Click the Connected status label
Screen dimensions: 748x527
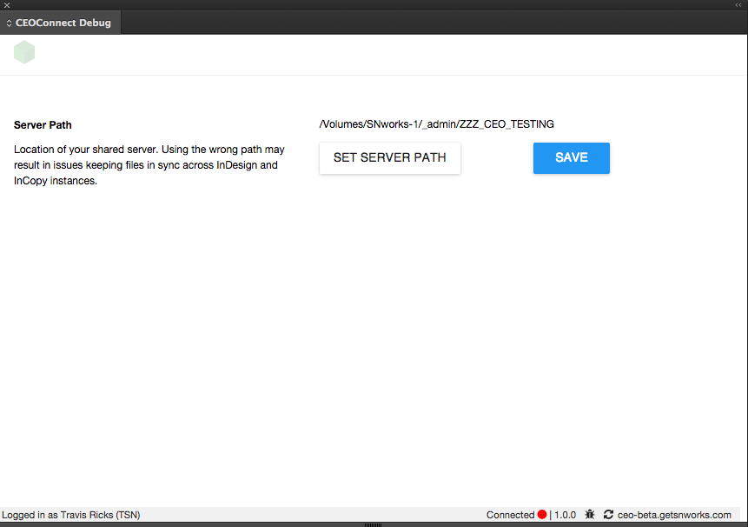click(510, 515)
